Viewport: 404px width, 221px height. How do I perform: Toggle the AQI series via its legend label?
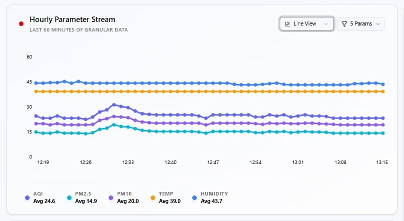pos(38,193)
